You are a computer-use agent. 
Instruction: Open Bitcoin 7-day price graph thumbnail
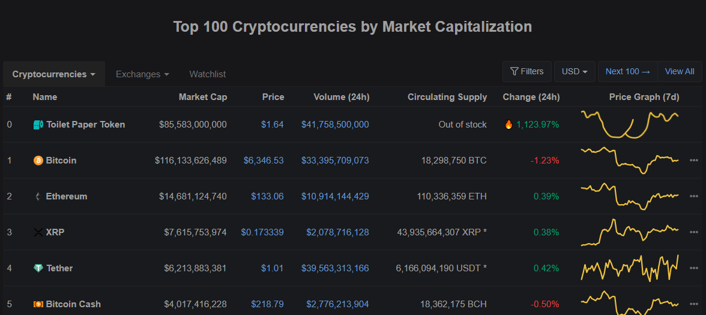pyautogui.click(x=630, y=160)
